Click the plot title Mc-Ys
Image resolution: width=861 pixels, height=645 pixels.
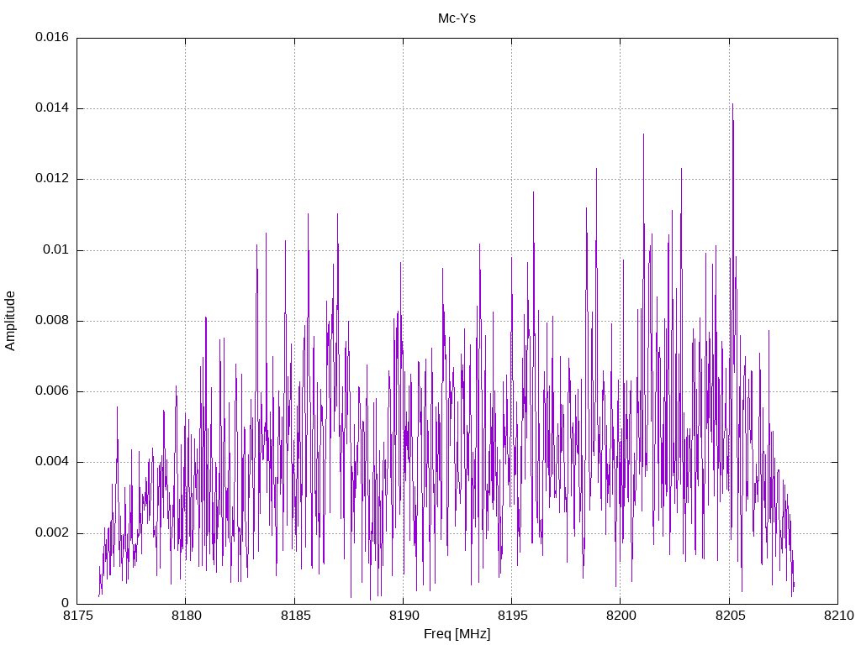[457, 18]
